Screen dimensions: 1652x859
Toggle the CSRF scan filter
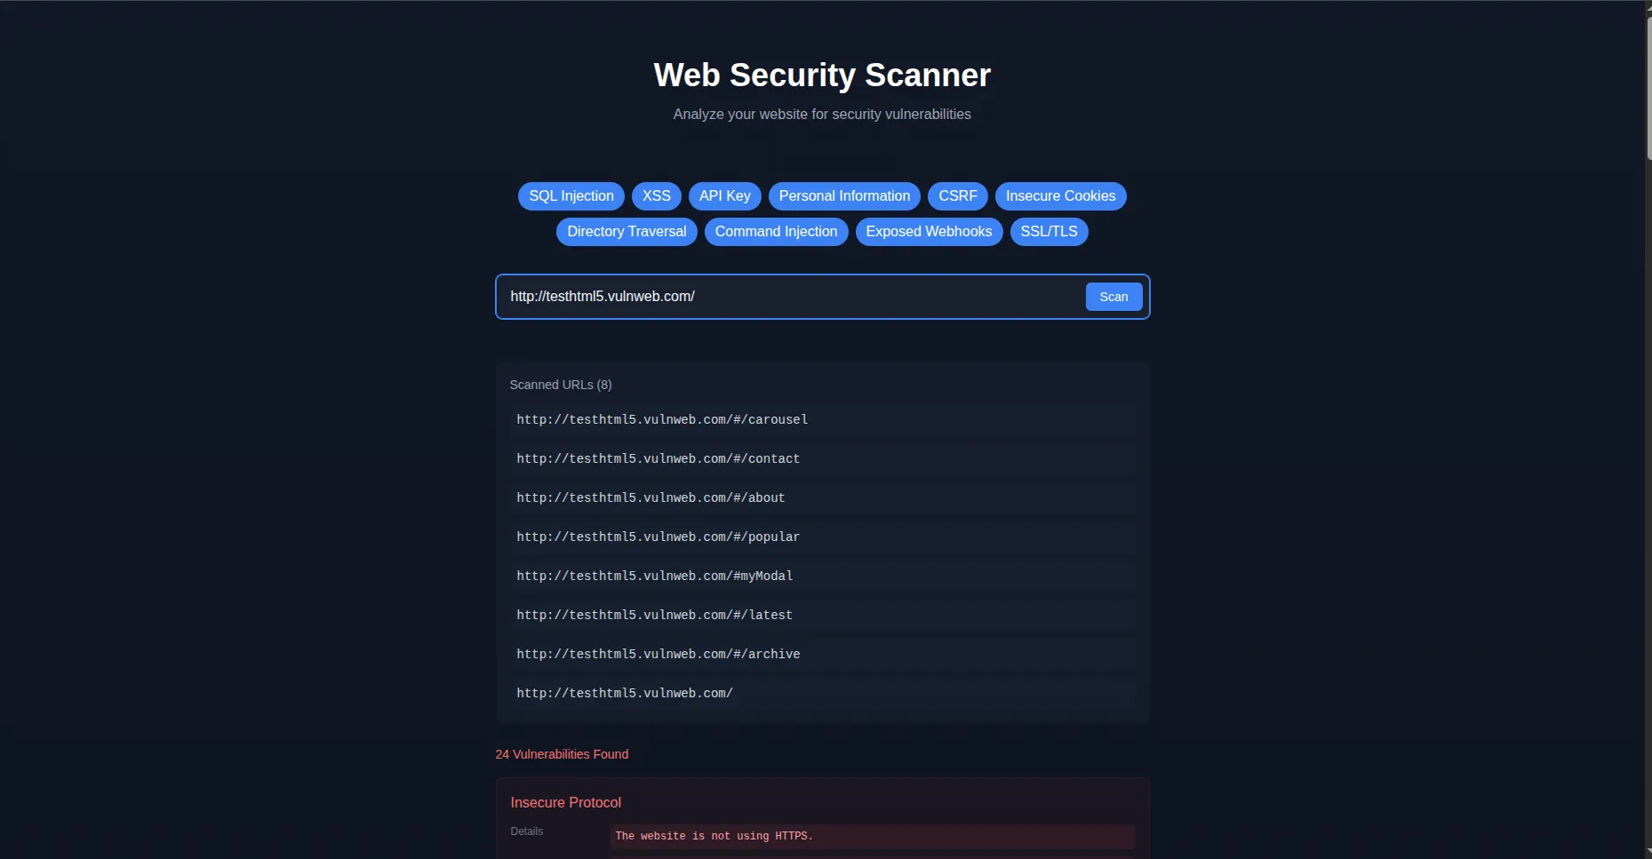[957, 196]
